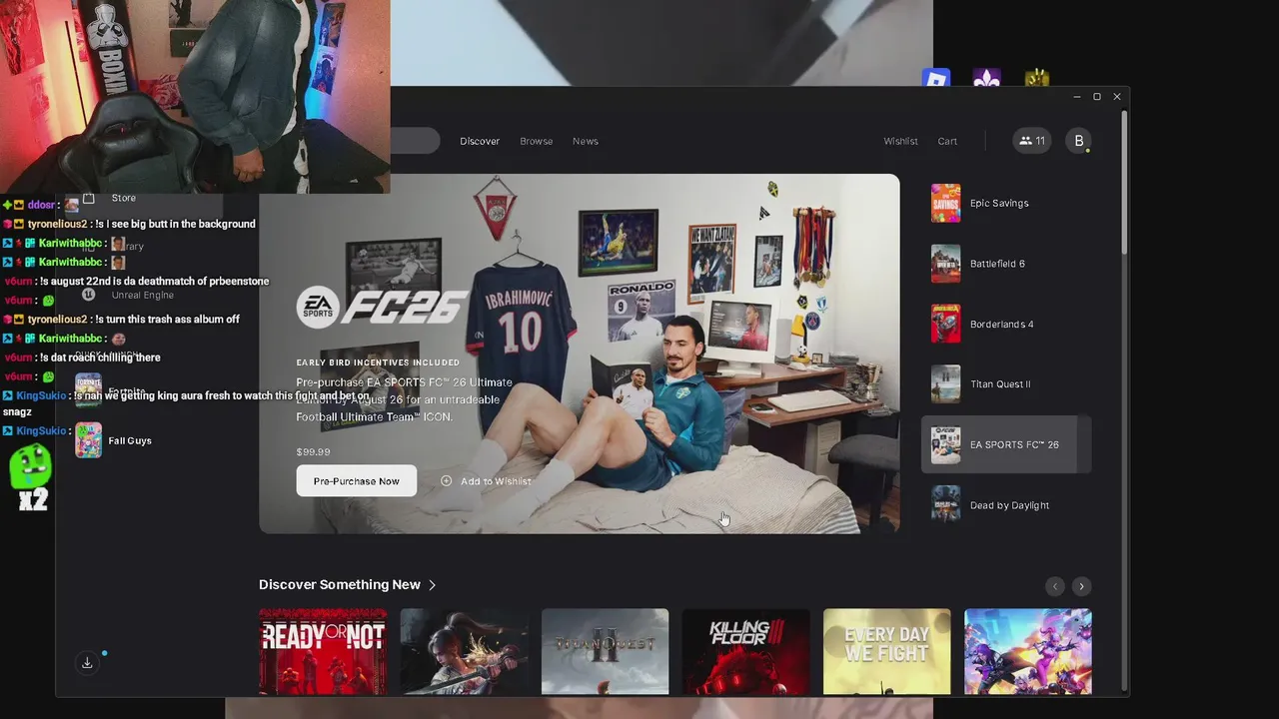Click the Fortnite game thumbnail in the sidebar
This screenshot has height=719, width=1279.
[x=88, y=390]
